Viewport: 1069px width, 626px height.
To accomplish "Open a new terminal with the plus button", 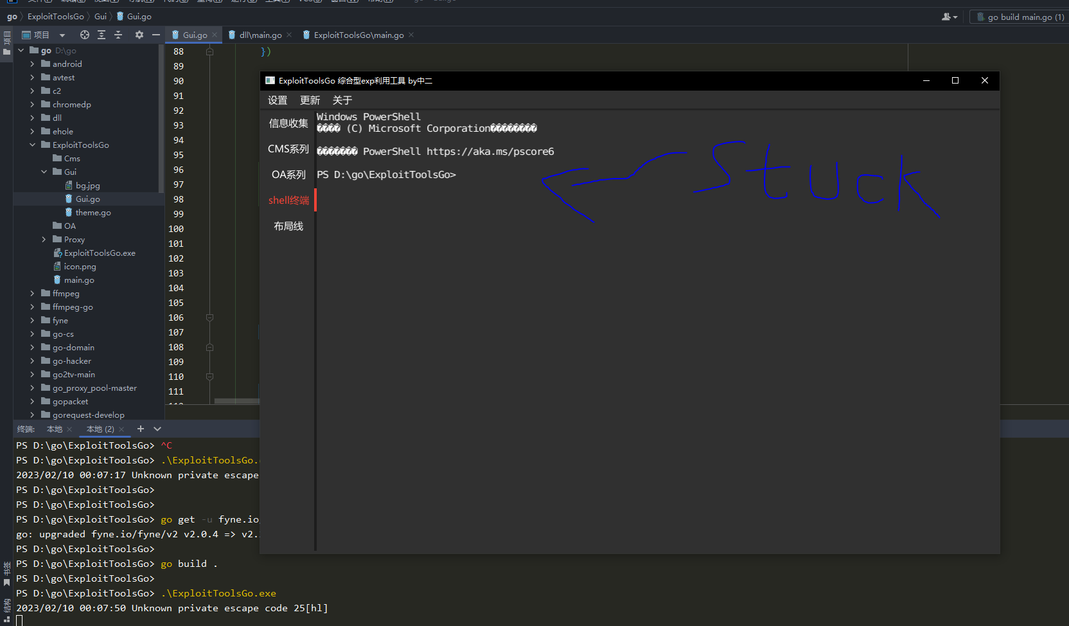I will click(x=141, y=429).
